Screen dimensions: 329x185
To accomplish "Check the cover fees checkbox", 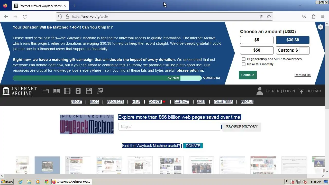I will coord(244,59).
